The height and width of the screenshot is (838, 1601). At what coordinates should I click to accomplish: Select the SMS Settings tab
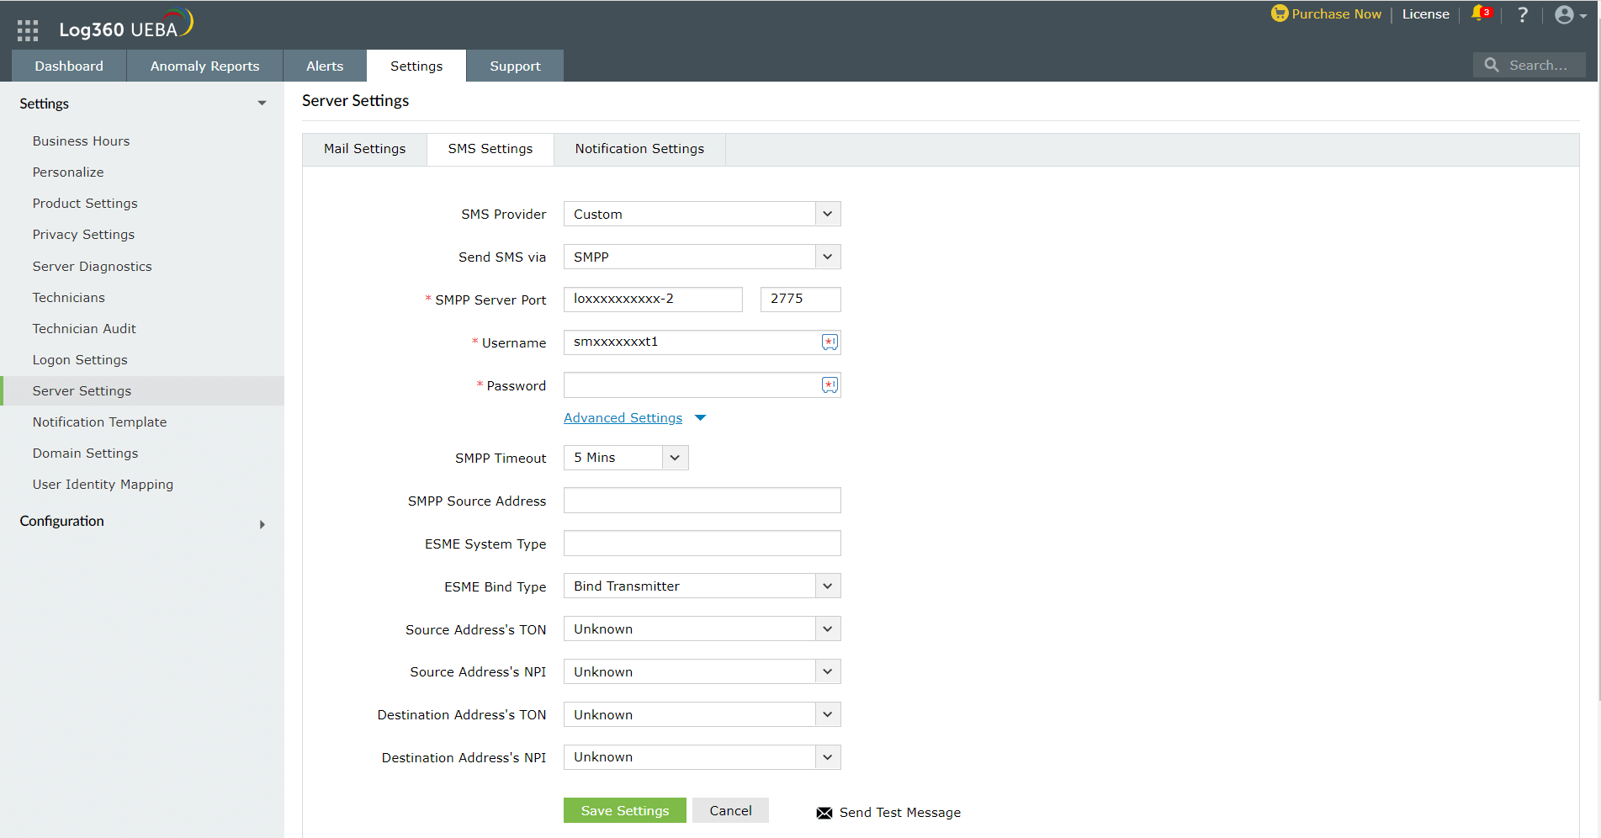point(490,149)
